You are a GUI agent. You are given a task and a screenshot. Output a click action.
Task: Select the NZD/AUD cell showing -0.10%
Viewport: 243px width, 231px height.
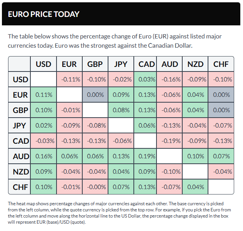[x=169, y=172]
